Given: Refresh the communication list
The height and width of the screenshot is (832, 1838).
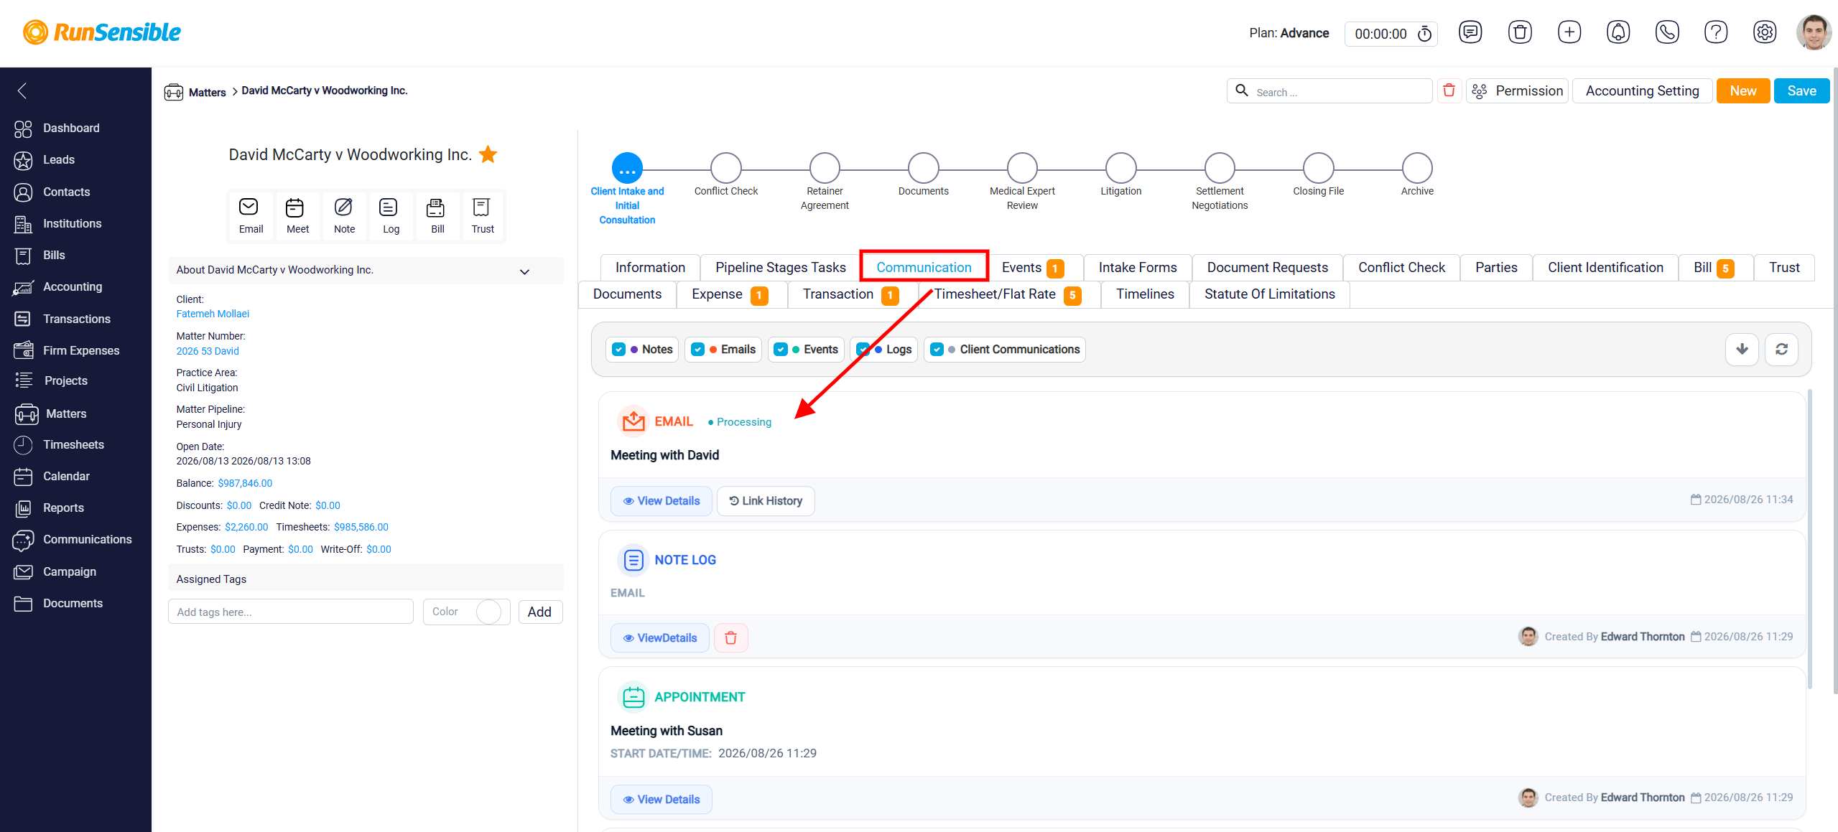Looking at the screenshot, I should tap(1781, 350).
